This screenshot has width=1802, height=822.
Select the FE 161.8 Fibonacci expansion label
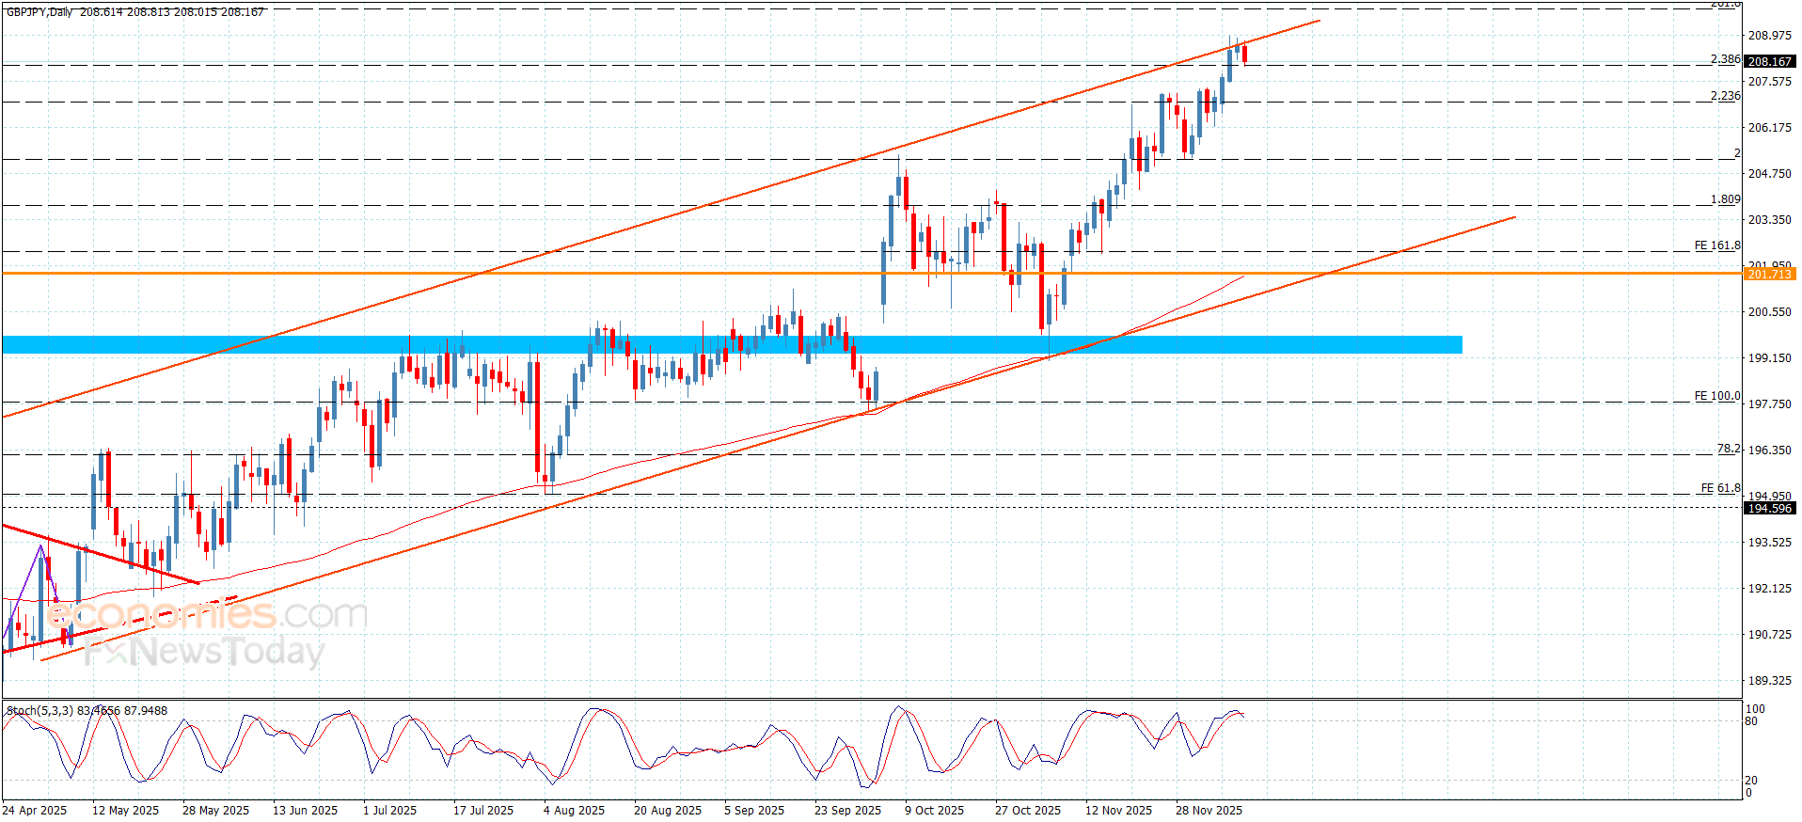(x=1717, y=245)
